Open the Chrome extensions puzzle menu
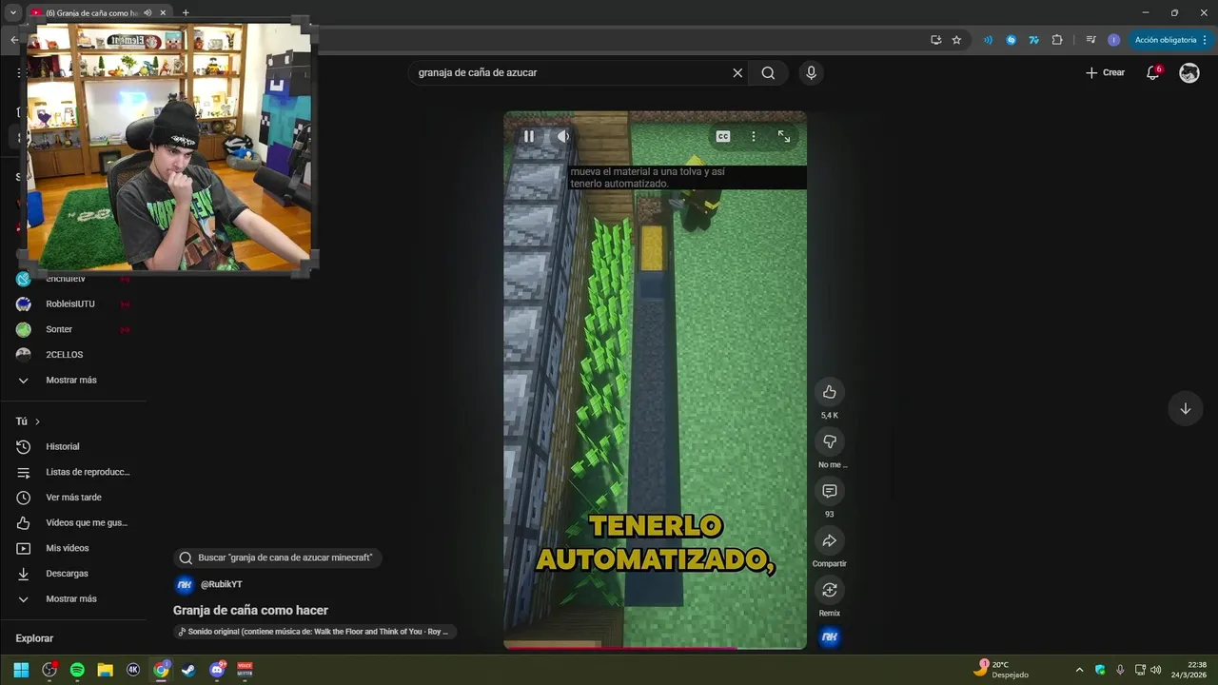The width and height of the screenshot is (1218, 685). 1057,40
